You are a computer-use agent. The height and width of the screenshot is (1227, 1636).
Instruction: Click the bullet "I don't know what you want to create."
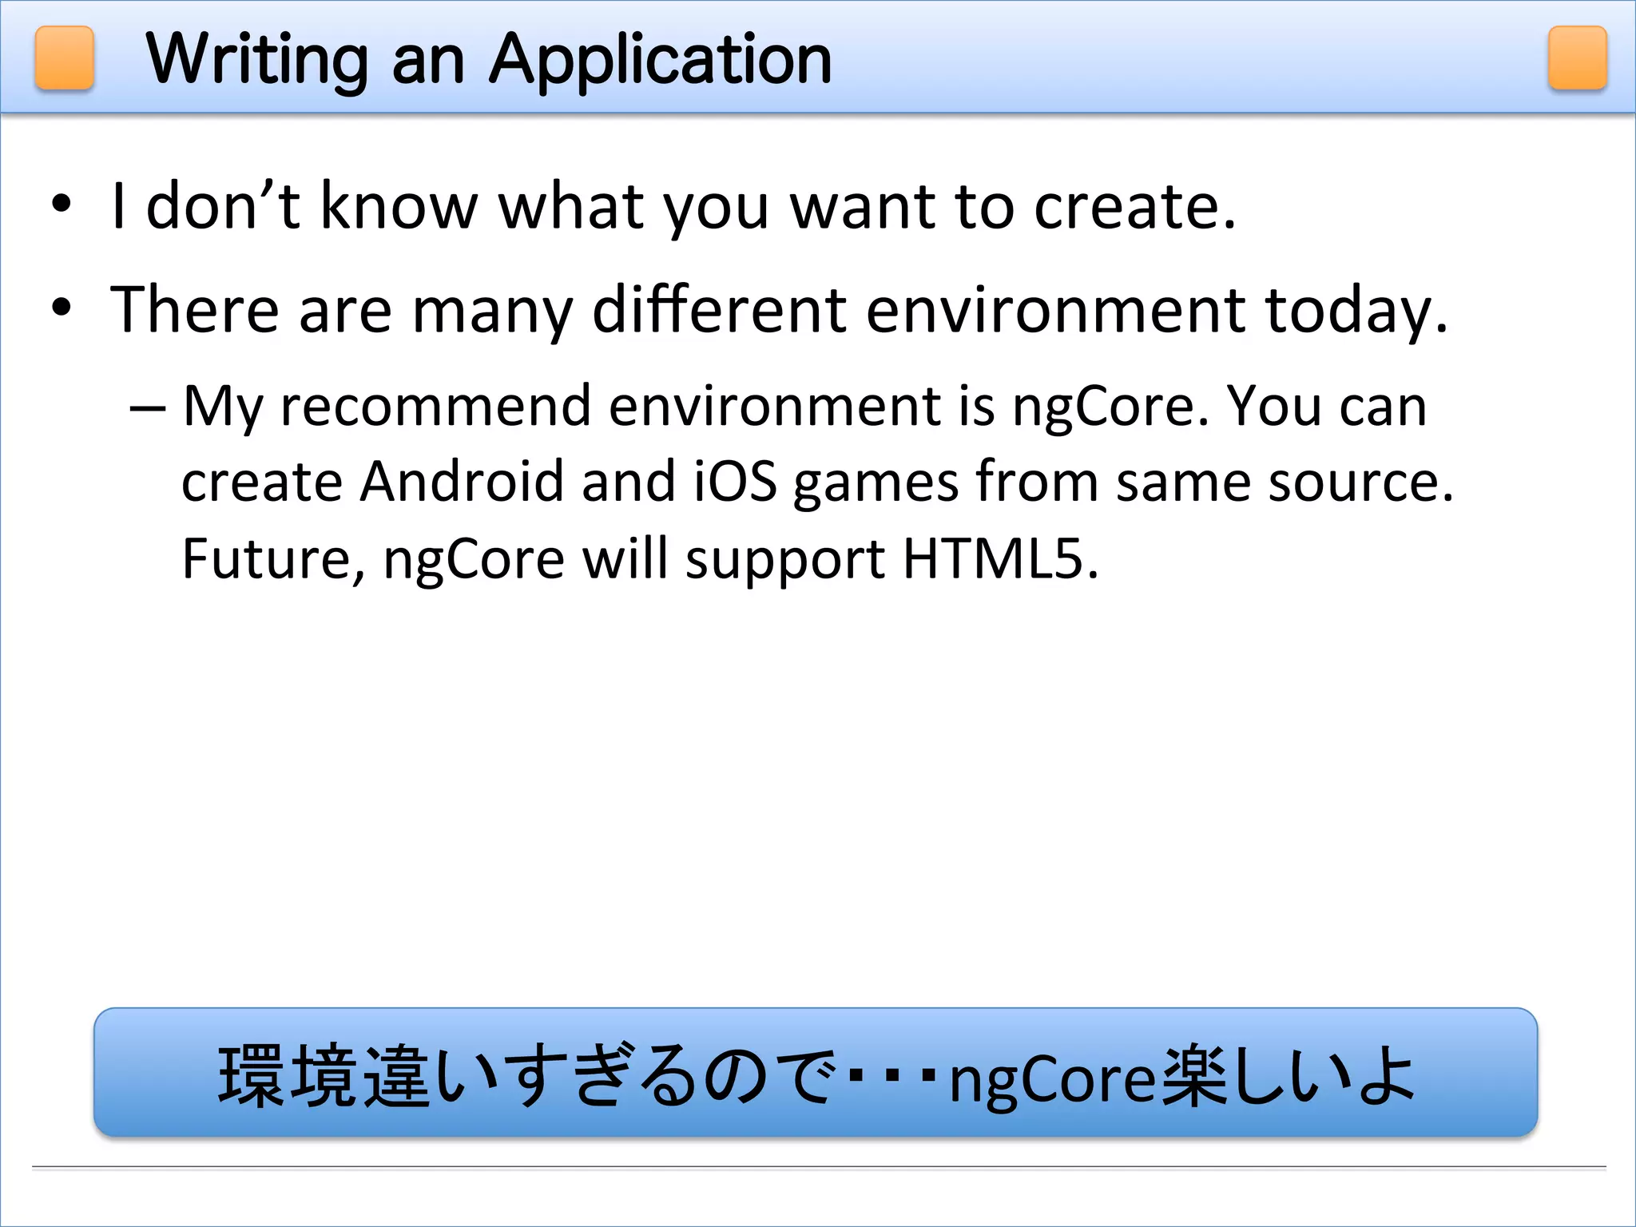point(673,206)
